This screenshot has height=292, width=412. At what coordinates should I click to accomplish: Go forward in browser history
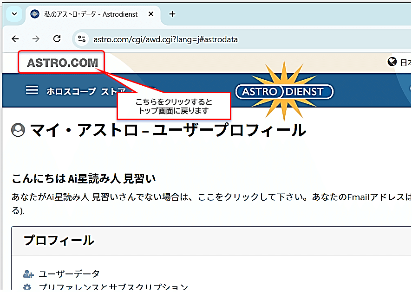point(36,39)
